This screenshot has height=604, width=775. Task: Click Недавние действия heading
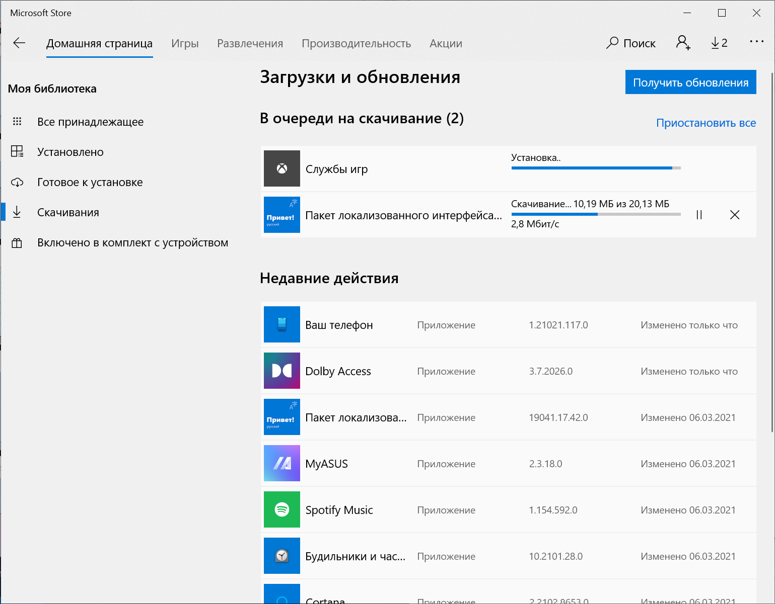pyautogui.click(x=329, y=278)
